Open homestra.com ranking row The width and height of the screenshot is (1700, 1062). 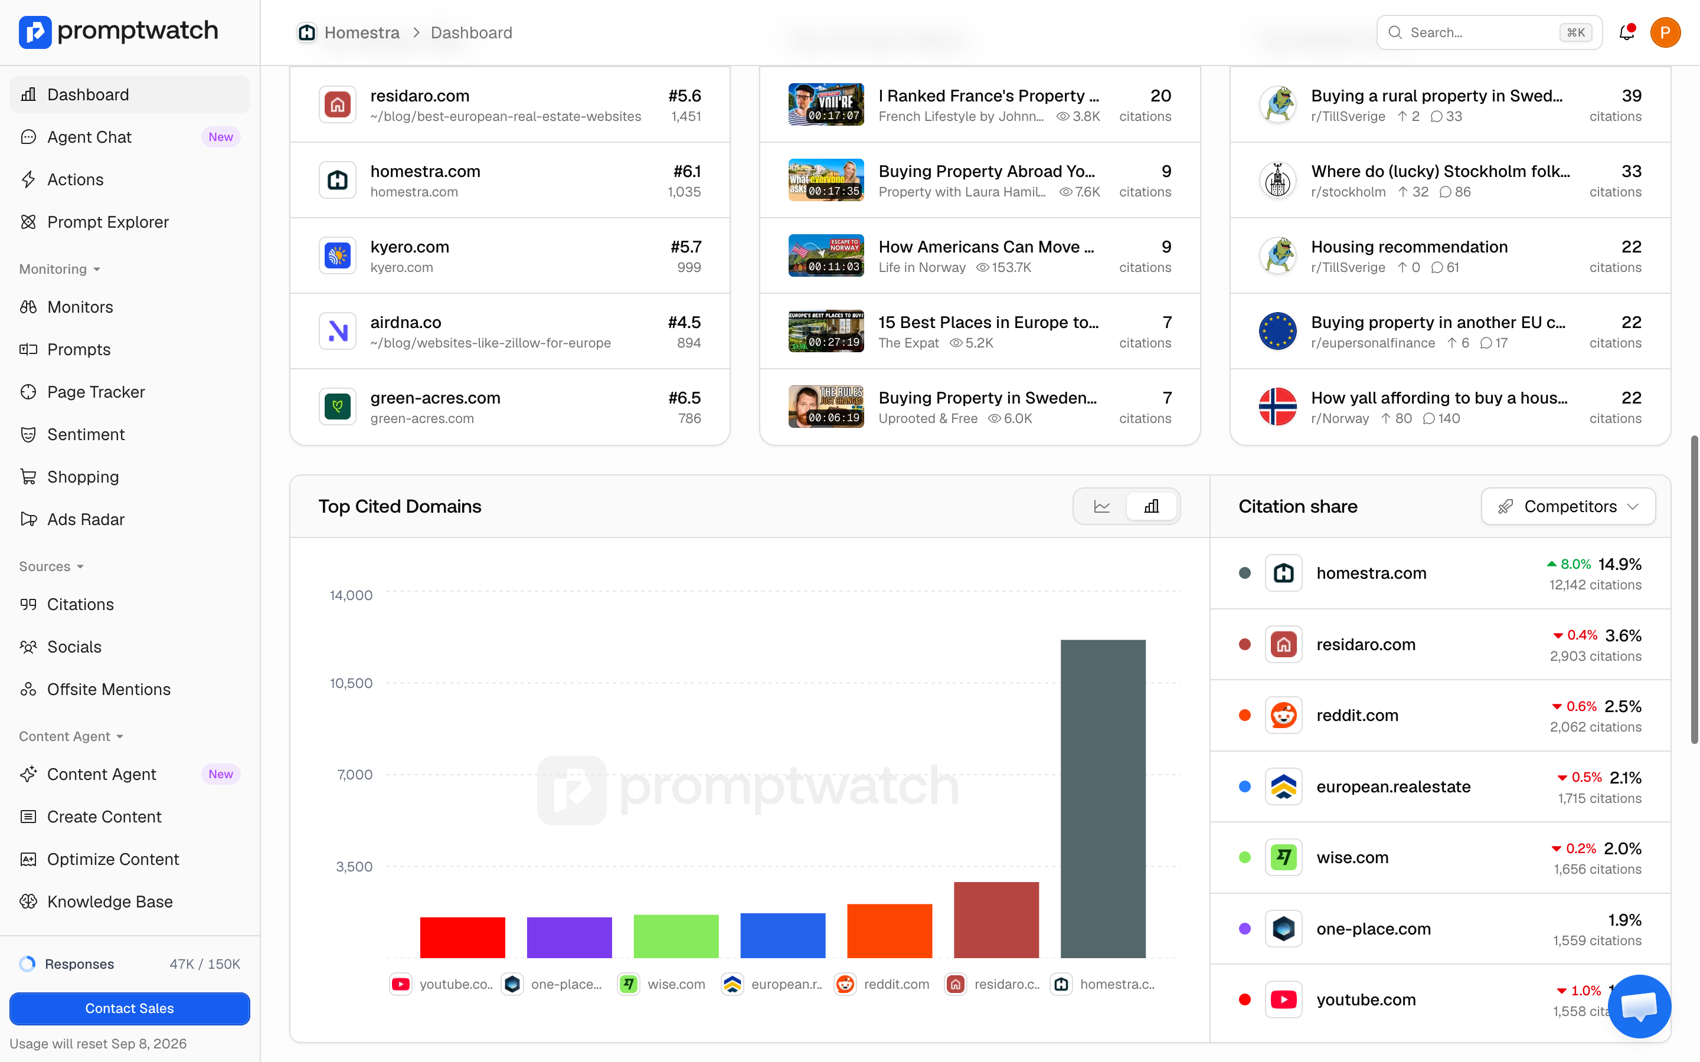coord(510,181)
